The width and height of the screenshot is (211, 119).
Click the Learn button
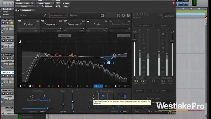click(x=120, y=36)
